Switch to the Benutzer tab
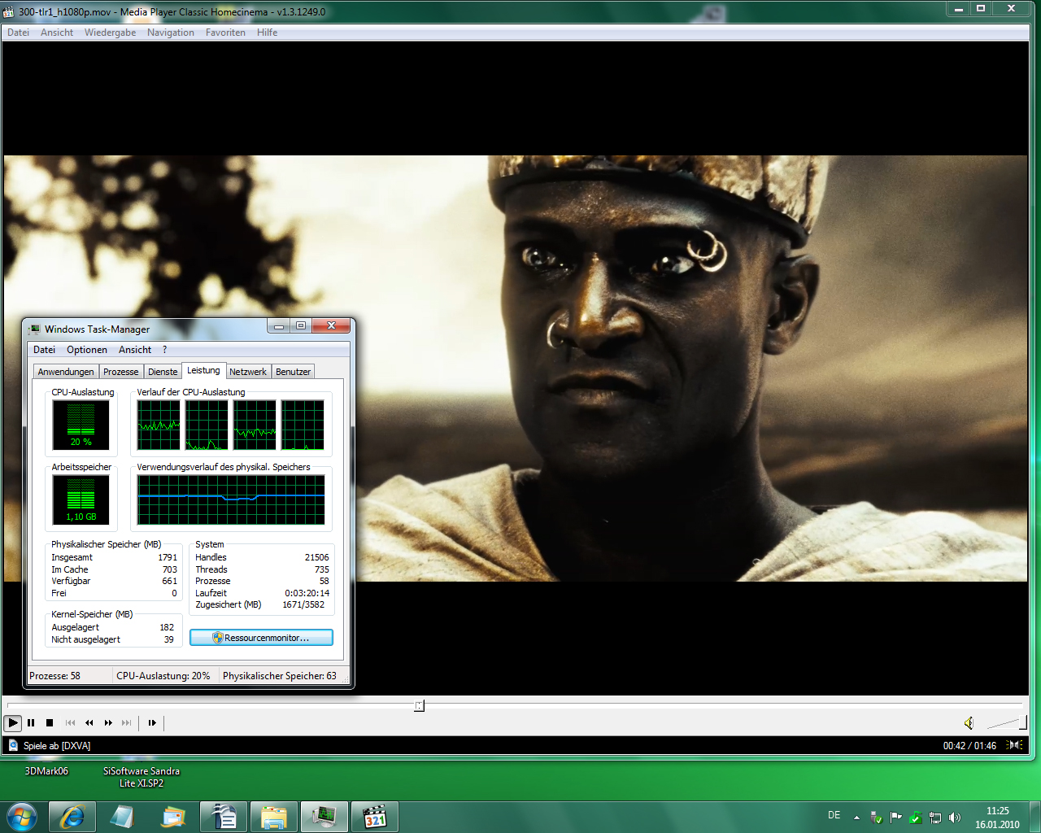The height and width of the screenshot is (833, 1041). point(293,372)
